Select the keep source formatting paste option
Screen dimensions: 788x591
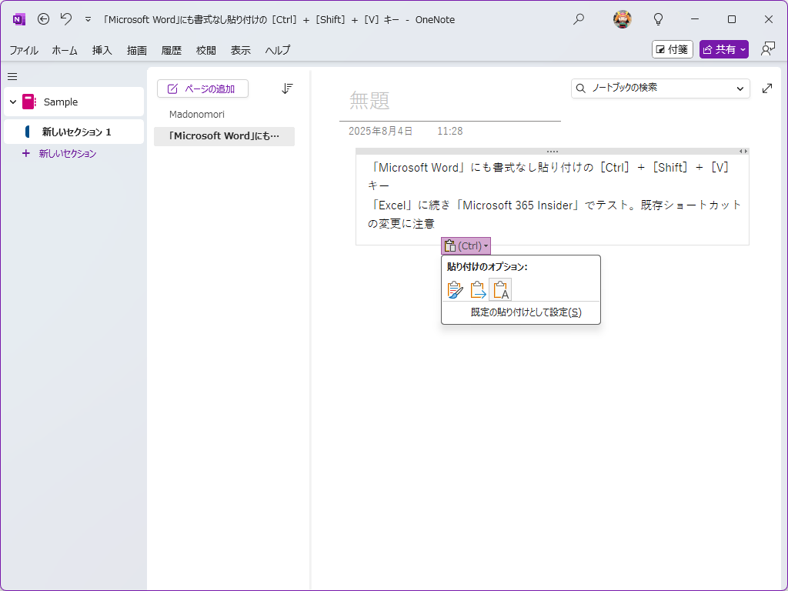click(455, 289)
